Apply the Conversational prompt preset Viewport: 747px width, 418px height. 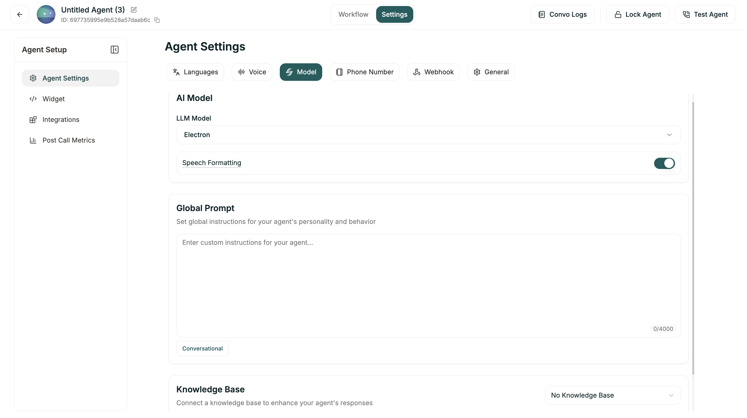[202, 348]
